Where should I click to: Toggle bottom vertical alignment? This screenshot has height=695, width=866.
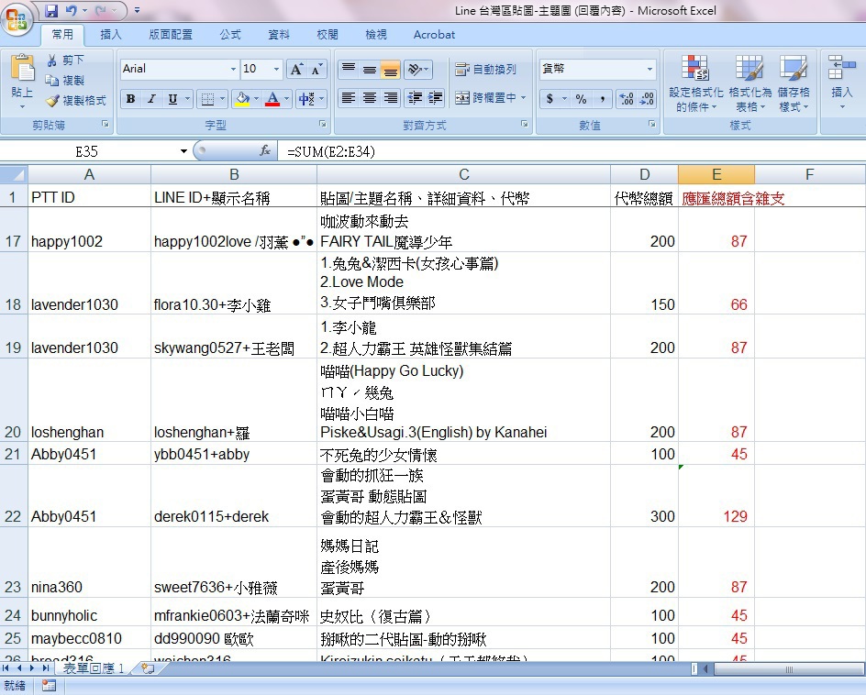391,69
